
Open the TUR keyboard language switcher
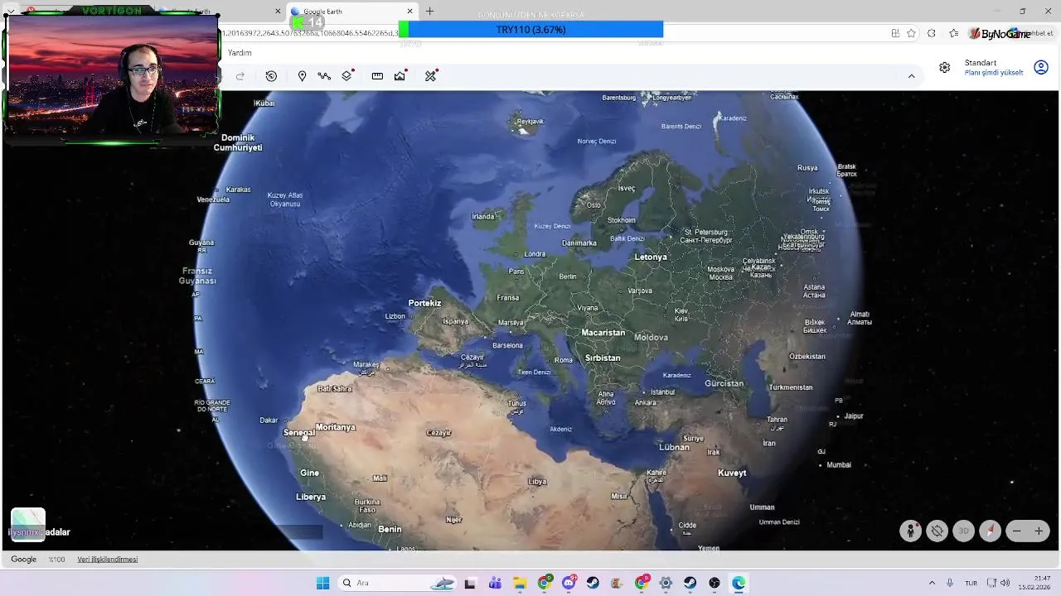(x=971, y=583)
